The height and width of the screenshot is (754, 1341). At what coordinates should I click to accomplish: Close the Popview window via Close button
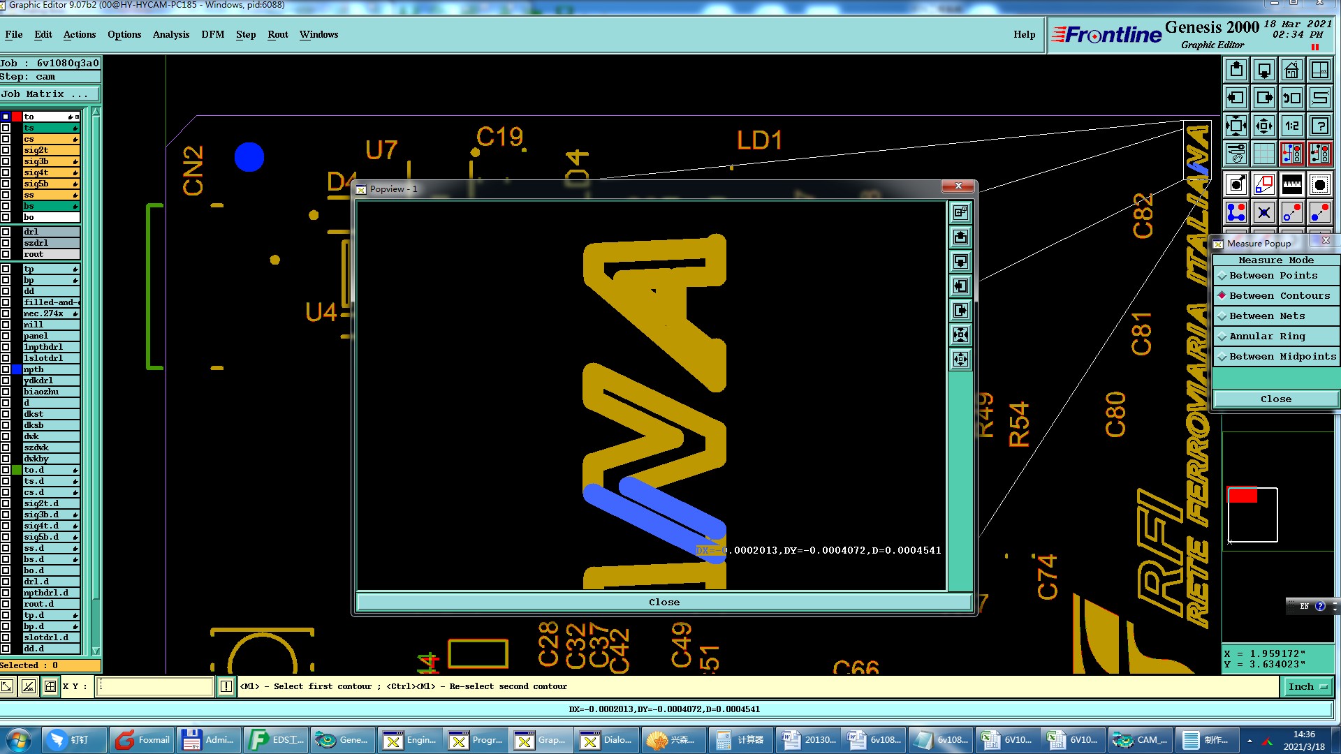pos(663,603)
